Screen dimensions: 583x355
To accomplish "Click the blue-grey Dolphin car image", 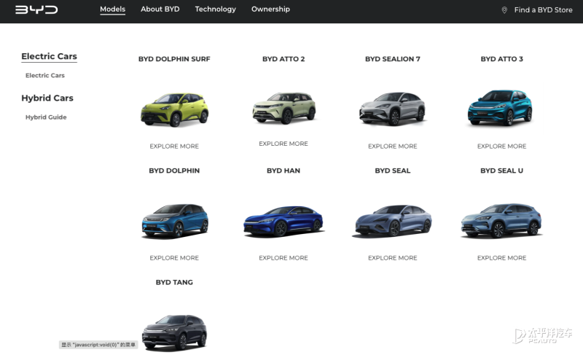I will click(175, 220).
